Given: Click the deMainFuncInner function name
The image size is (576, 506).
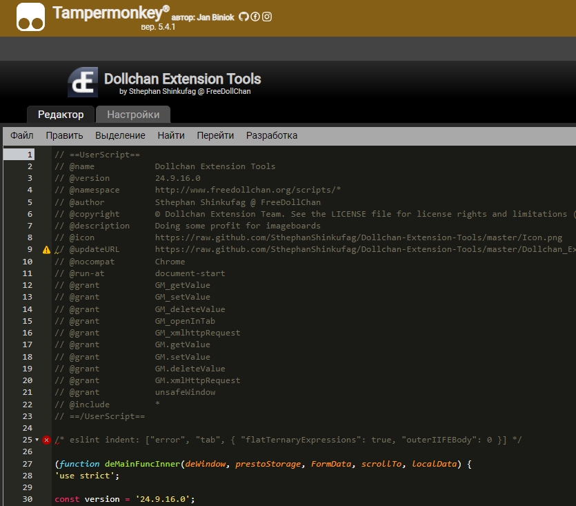Looking at the screenshot, I should pyautogui.click(x=142, y=464).
